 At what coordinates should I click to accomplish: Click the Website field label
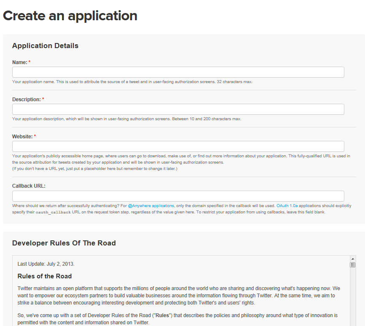(22, 137)
